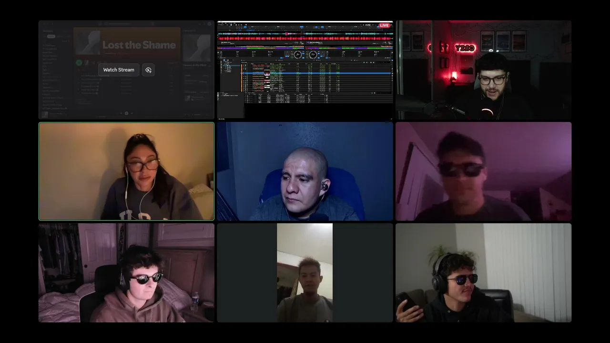Focus the video tile with the blue wall
The height and width of the screenshot is (343, 610).
(305, 171)
